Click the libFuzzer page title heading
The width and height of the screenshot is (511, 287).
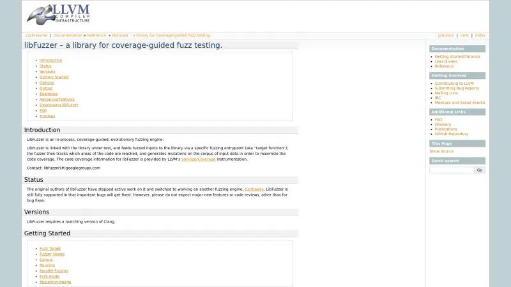point(123,45)
